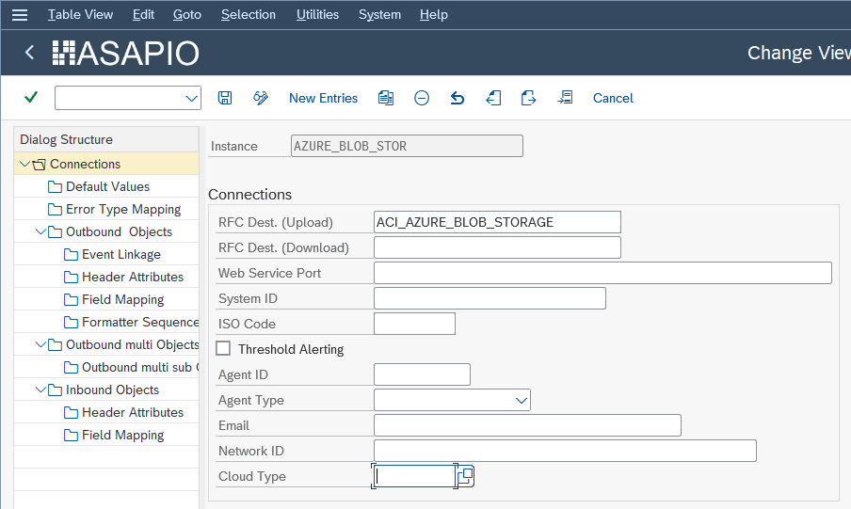This screenshot has width=851, height=509.
Task: Click the folder icon of Event Linkage
Action: point(72,254)
